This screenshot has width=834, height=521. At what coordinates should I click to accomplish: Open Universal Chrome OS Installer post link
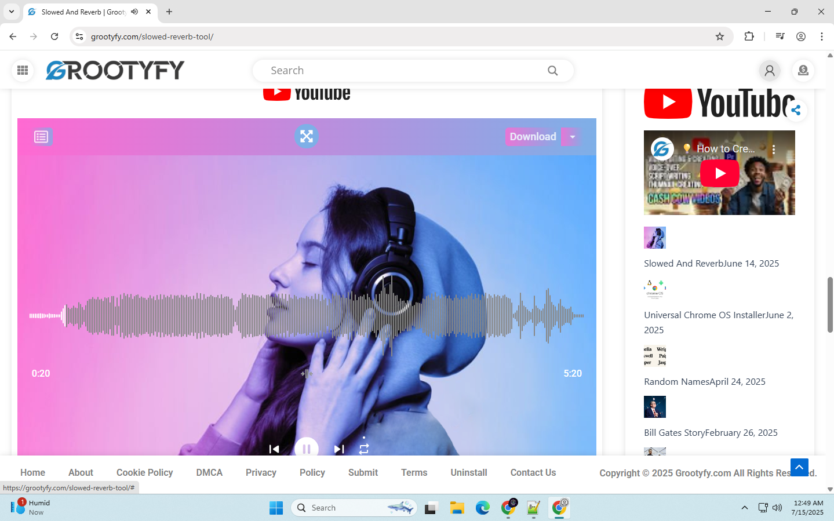718,315
